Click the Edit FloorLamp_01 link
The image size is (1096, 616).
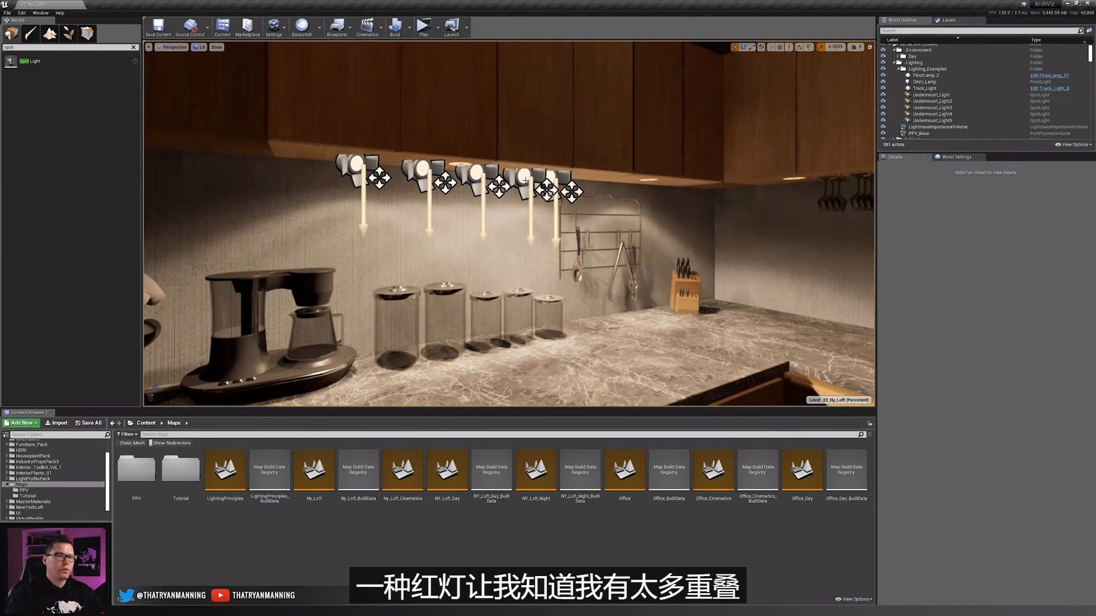tap(1049, 75)
